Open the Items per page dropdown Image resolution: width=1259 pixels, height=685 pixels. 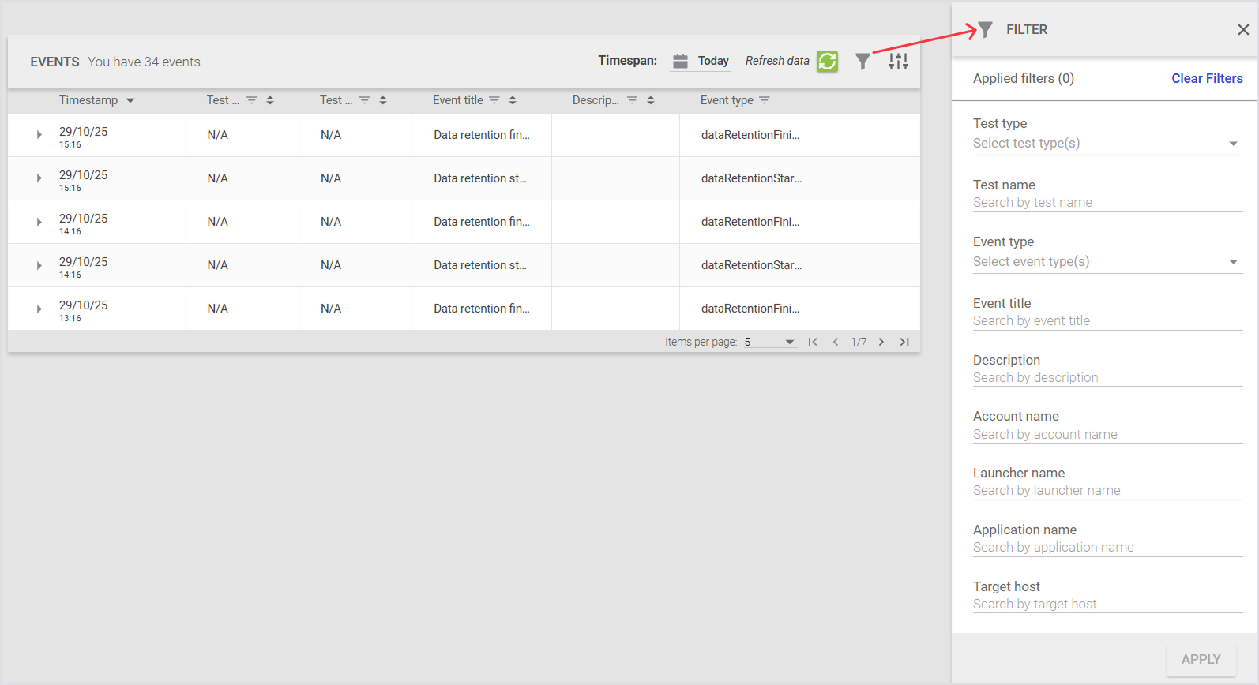[769, 342]
